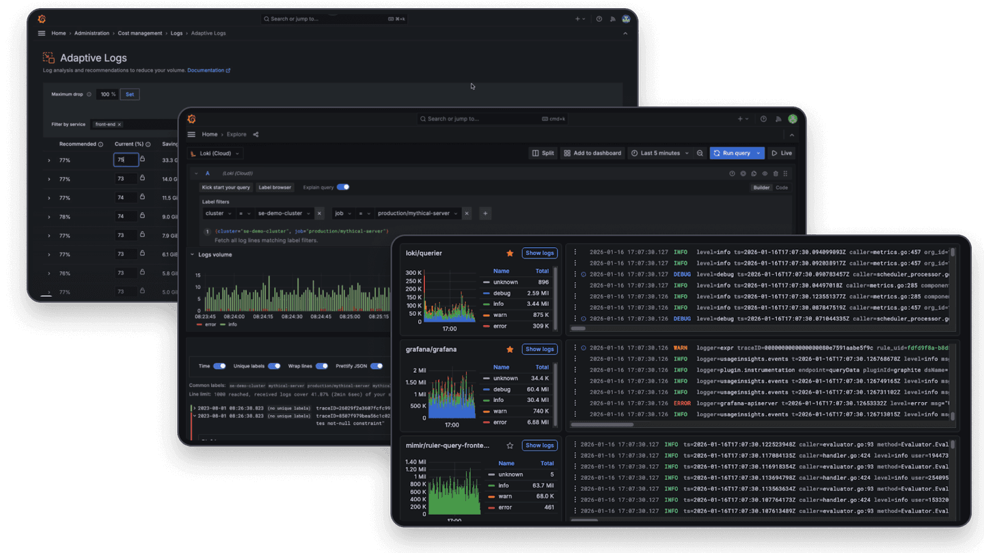Click the Grafana logo in Explore window

tap(192, 119)
